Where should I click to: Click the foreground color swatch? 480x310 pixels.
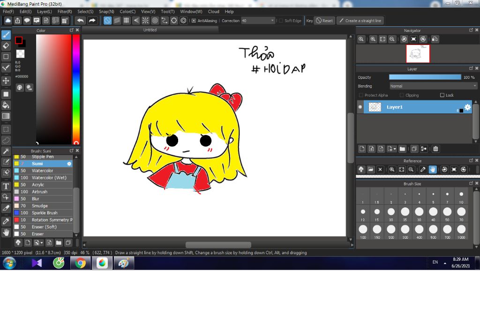click(19, 40)
